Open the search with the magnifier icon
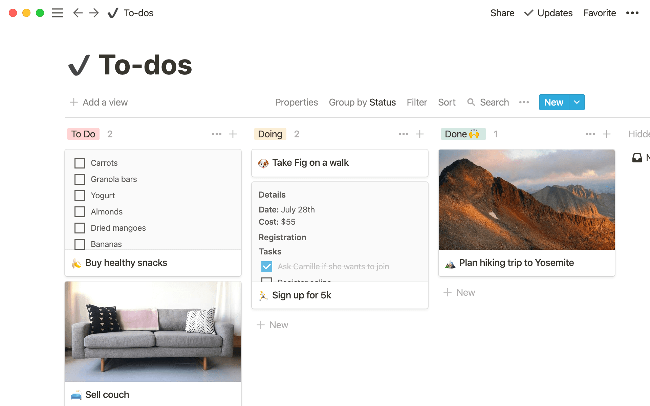This screenshot has width=650, height=406. (471, 102)
